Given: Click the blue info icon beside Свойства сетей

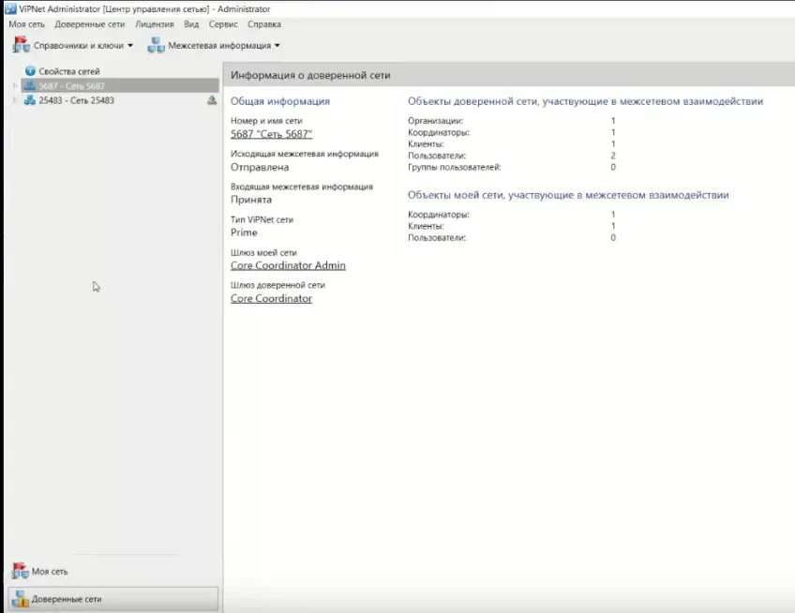Looking at the screenshot, I should click(30, 71).
